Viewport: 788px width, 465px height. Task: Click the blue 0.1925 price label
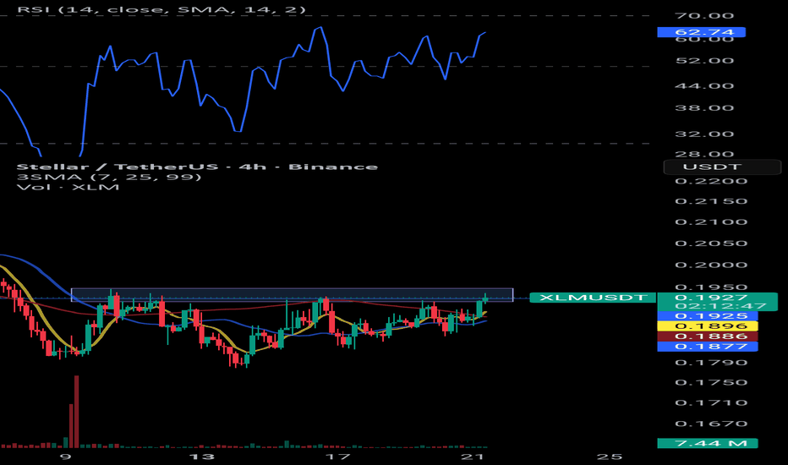point(707,315)
